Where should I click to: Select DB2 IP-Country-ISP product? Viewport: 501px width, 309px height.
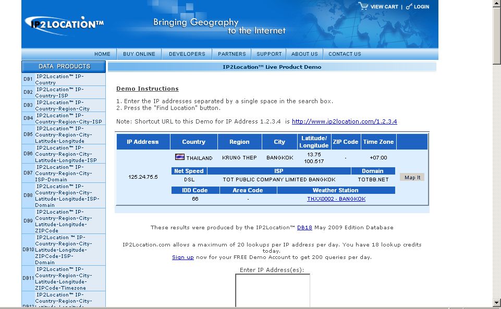[64, 93]
